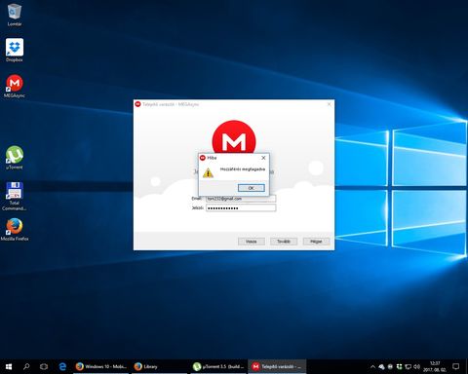Click the warning triangle icon in Hiba dialog
The height and width of the screenshot is (374, 468).
(x=208, y=173)
